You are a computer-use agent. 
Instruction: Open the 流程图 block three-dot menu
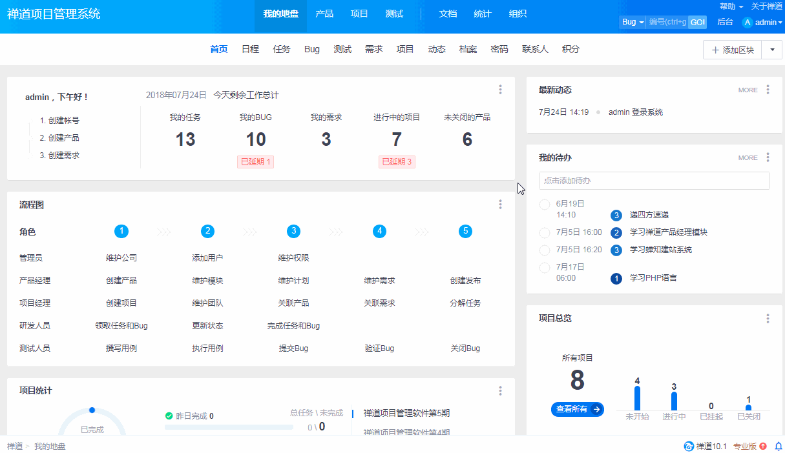[500, 205]
